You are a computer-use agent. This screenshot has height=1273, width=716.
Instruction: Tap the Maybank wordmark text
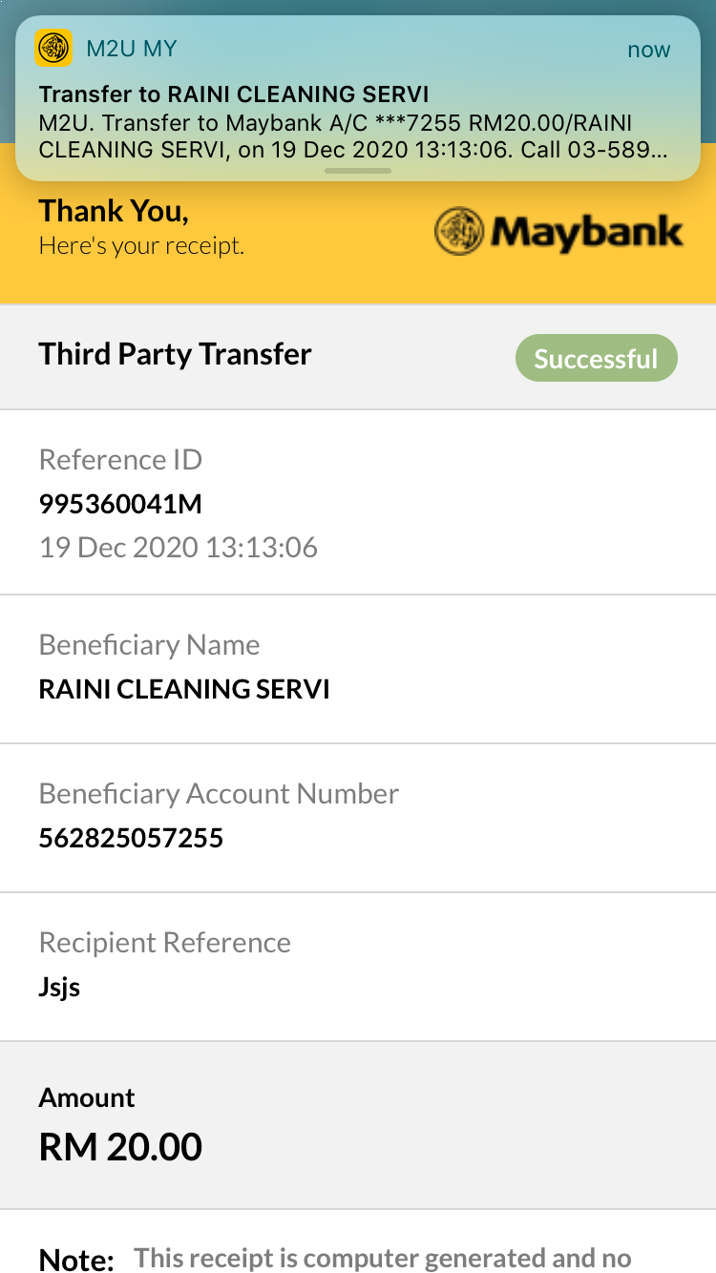[x=587, y=232]
